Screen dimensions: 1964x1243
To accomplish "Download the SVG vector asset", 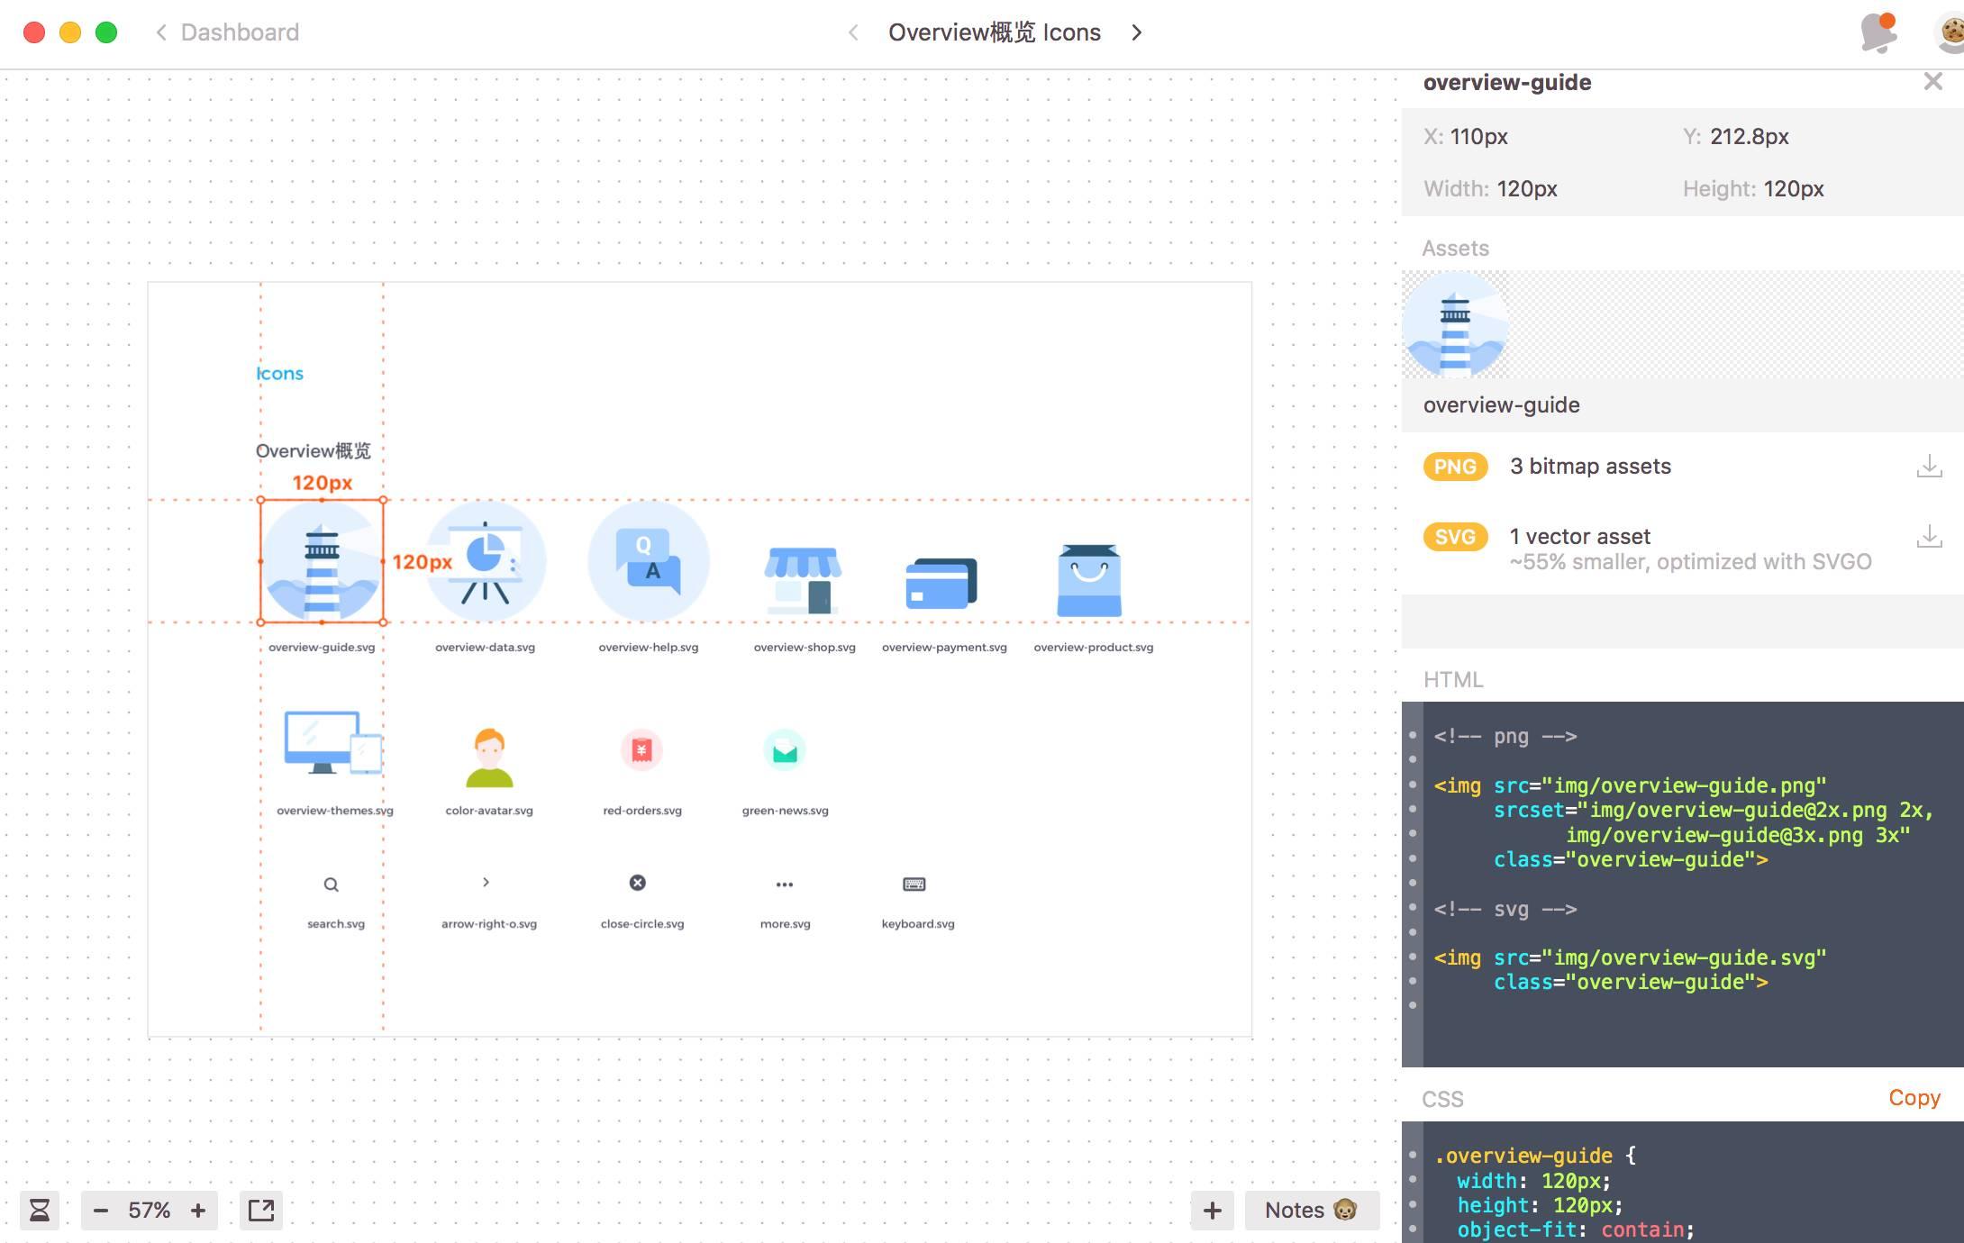I will 1929,537.
